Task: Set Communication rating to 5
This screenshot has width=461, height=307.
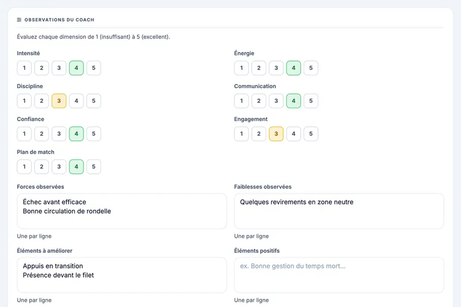Action: [x=311, y=101]
